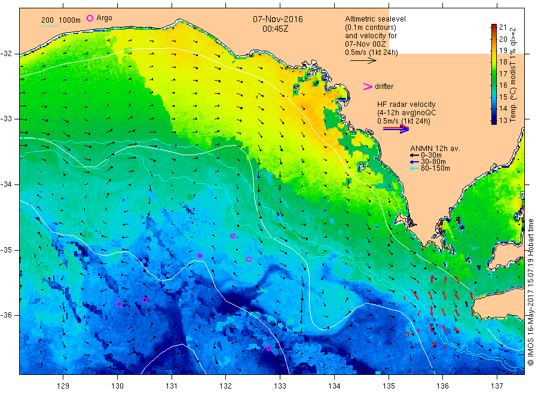538x394 pixels.
Task: Click the '07-Nov-2016' date title
Action: 278,19
